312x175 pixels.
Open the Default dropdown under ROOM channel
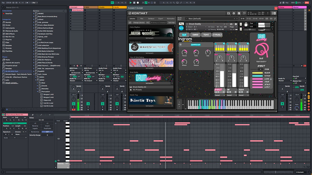pos(244,95)
